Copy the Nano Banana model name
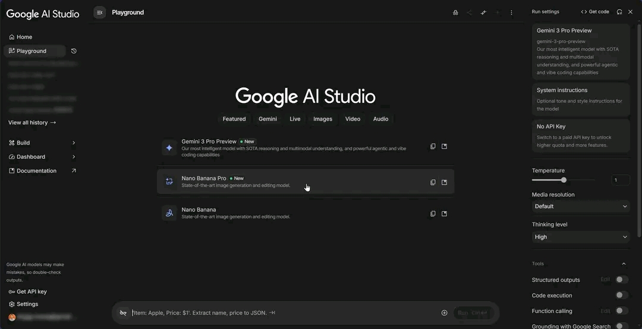 (433, 214)
